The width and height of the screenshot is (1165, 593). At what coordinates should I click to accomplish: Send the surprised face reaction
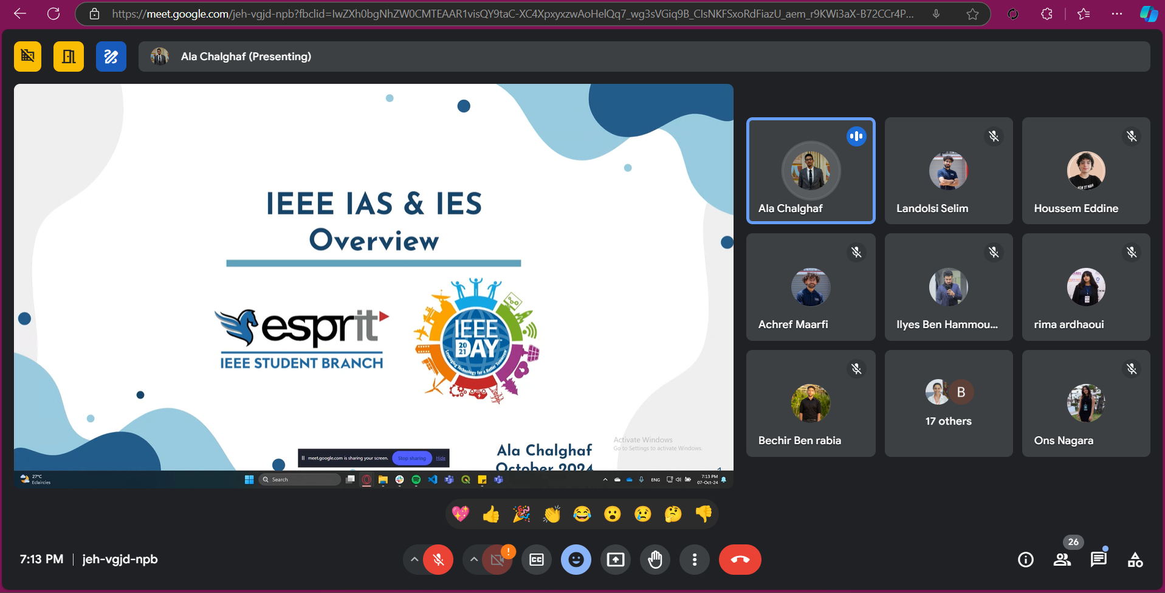coord(613,514)
